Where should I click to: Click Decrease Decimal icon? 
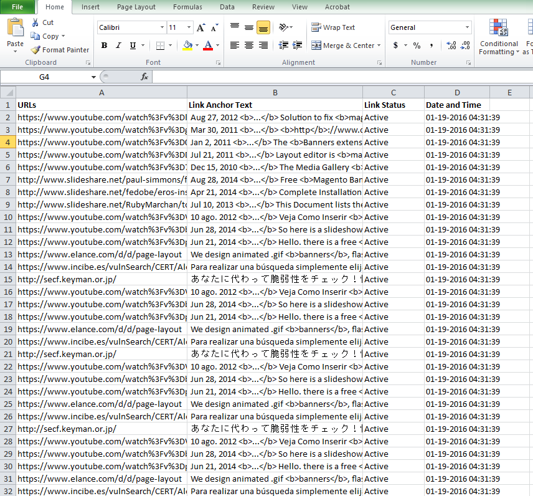pyautogui.click(x=465, y=45)
